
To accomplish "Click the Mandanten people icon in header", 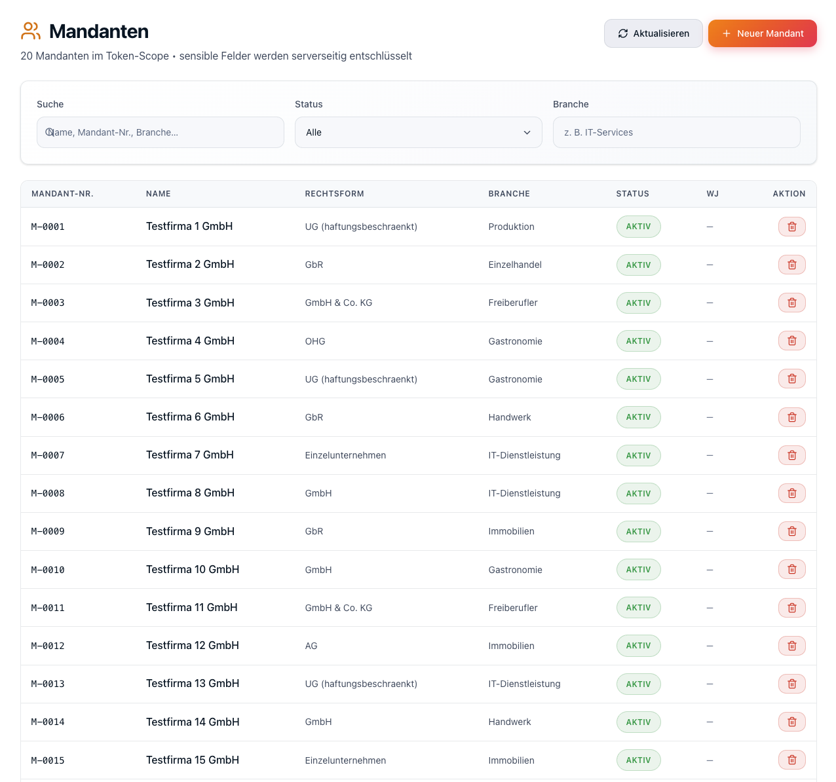I will click(x=31, y=31).
